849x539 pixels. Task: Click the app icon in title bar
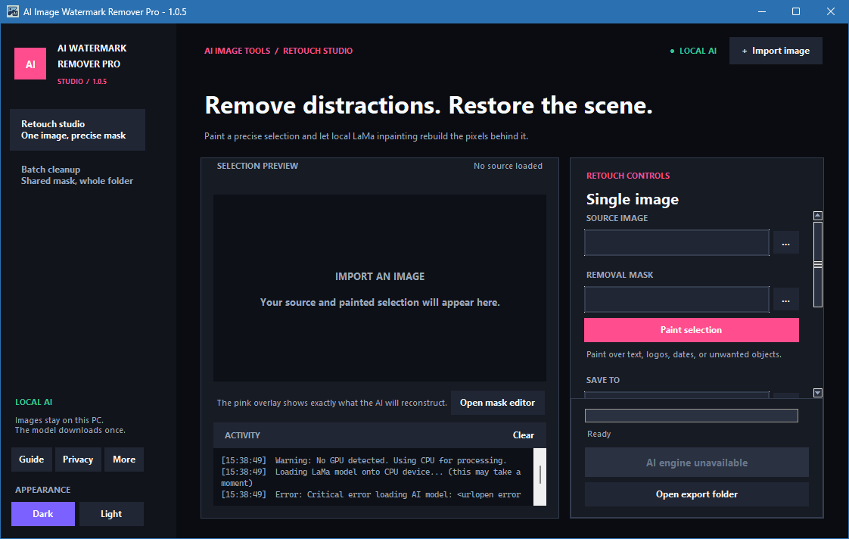pyautogui.click(x=12, y=11)
